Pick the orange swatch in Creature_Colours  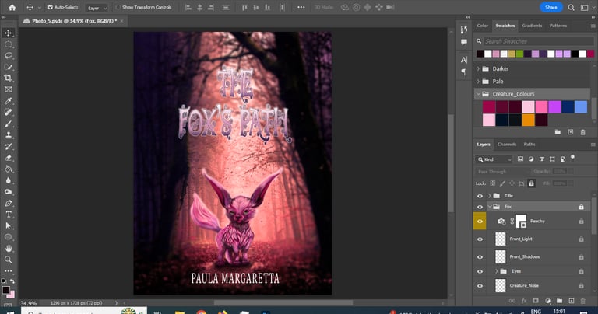click(528, 120)
